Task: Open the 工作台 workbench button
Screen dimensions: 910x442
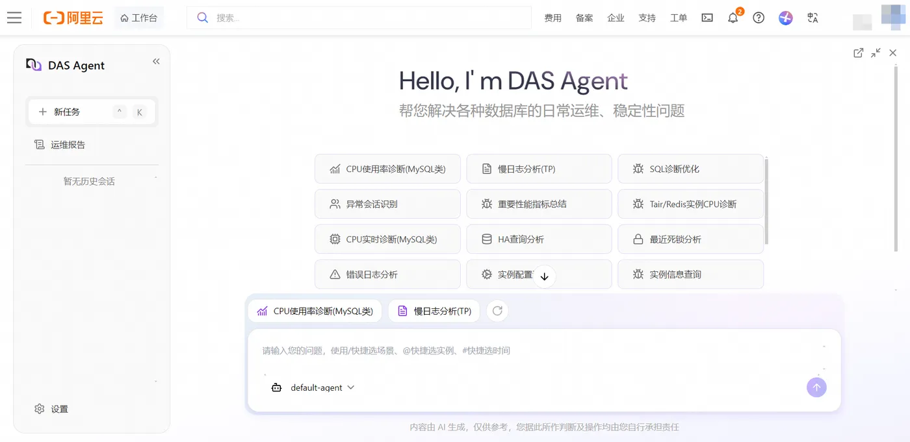Action: coord(138,18)
